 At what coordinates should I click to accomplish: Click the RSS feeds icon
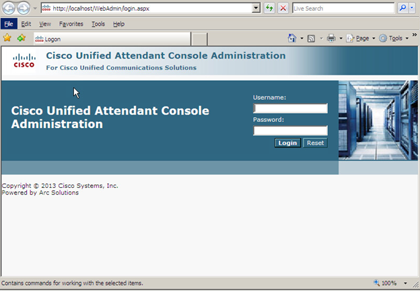click(311, 38)
